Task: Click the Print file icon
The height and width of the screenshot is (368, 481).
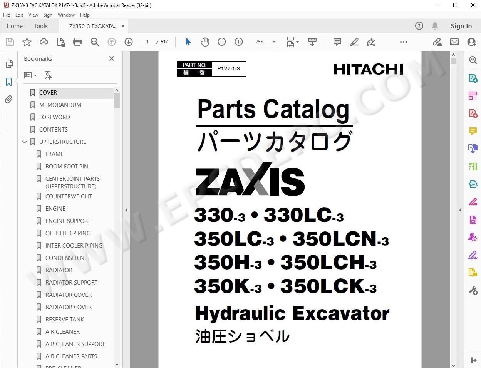Action: pos(77,42)
